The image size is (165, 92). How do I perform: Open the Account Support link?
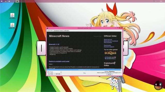click(x=109, y=47)
